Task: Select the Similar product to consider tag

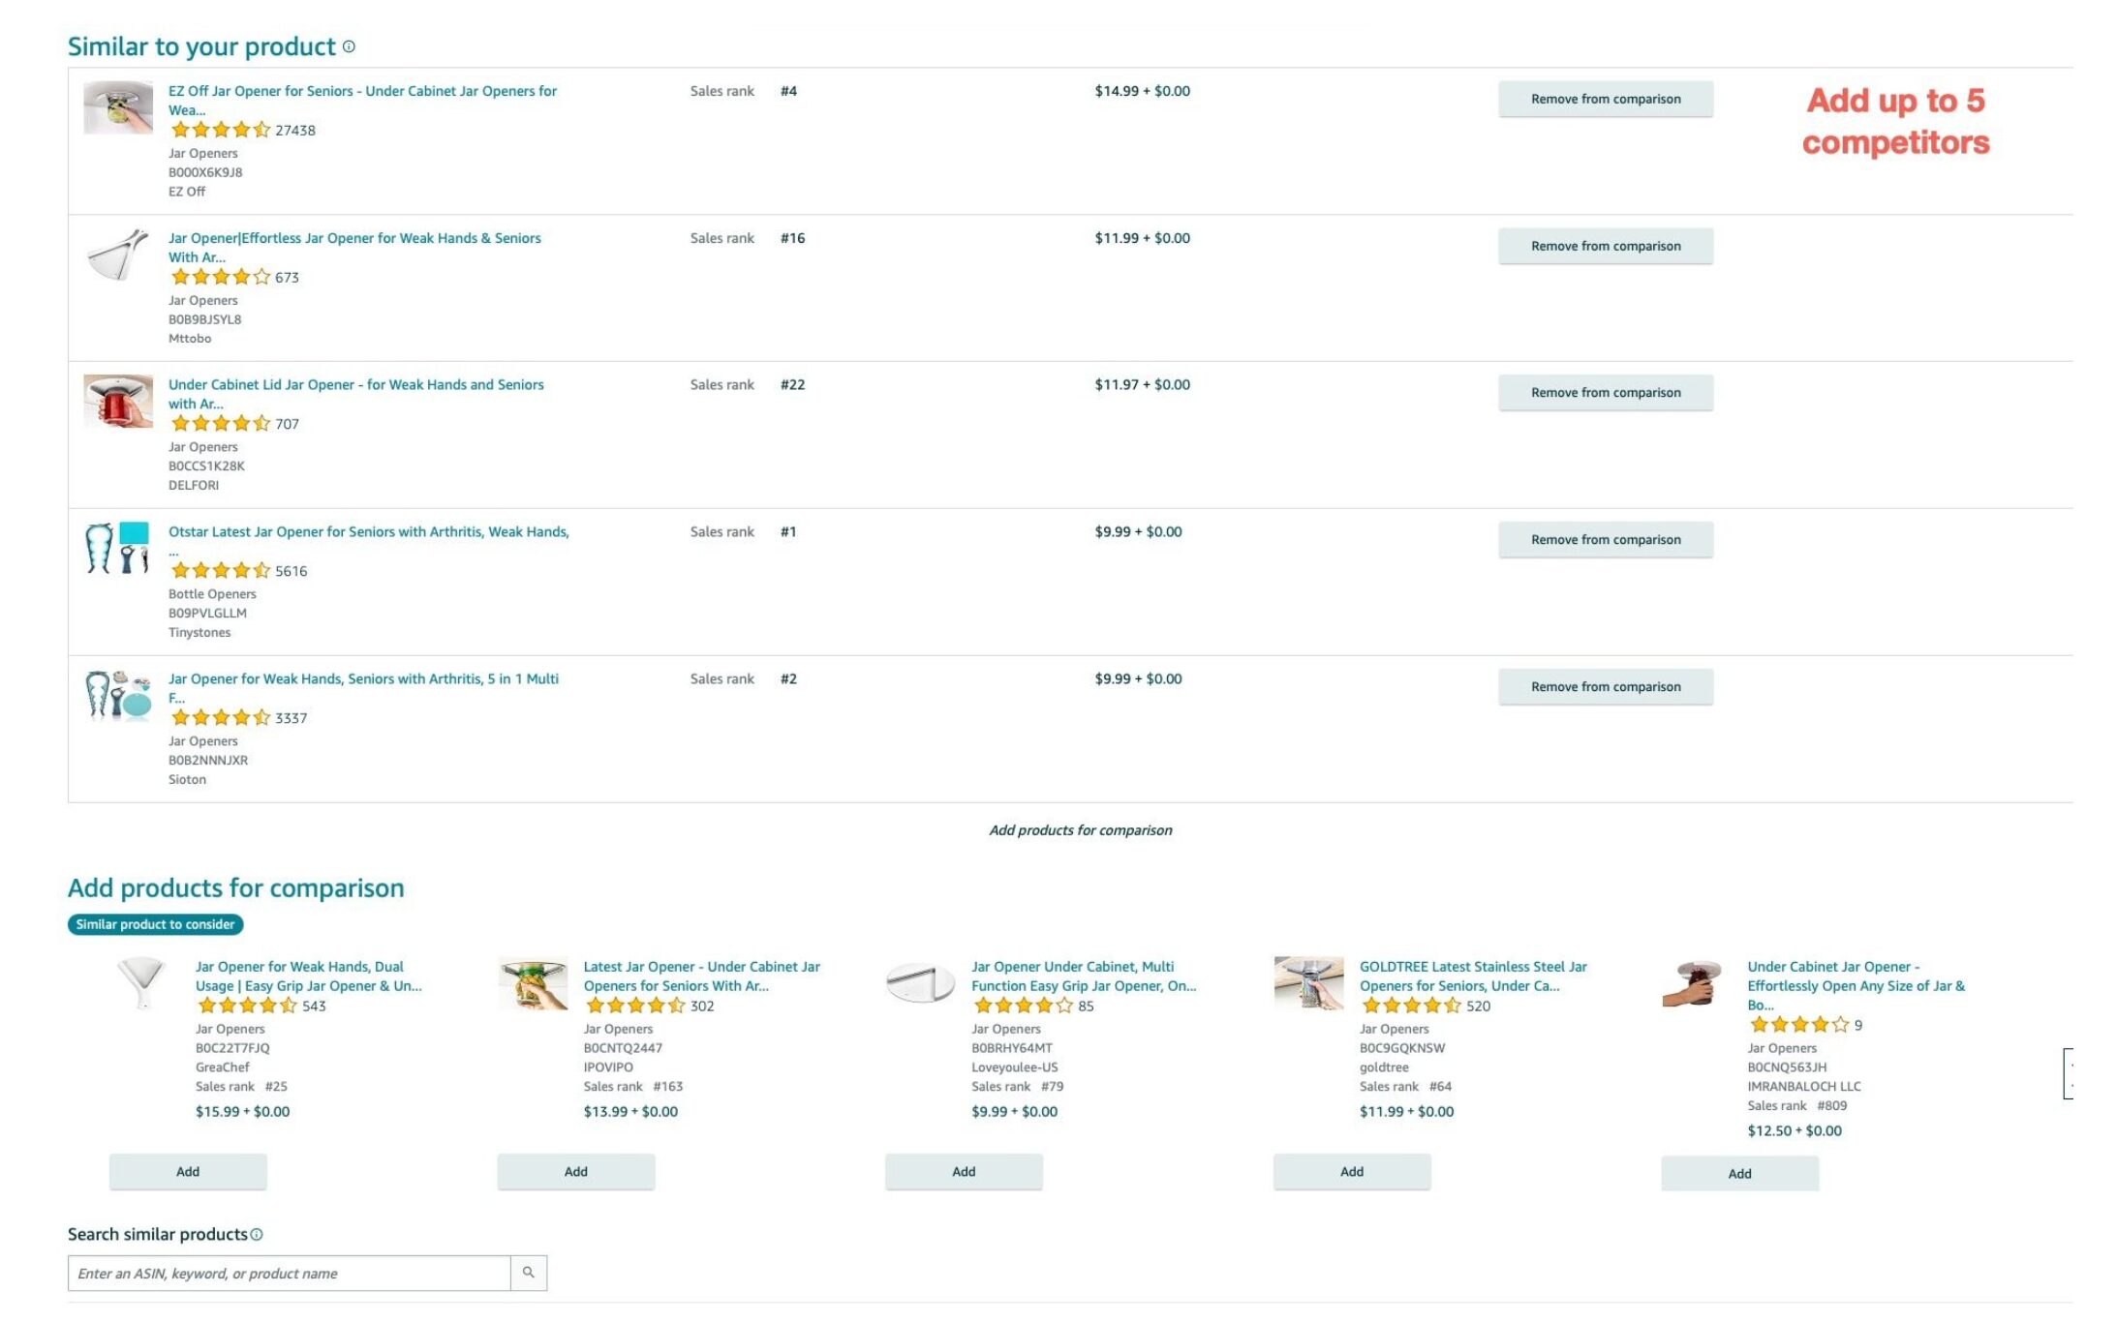Action: pos(155,924)
